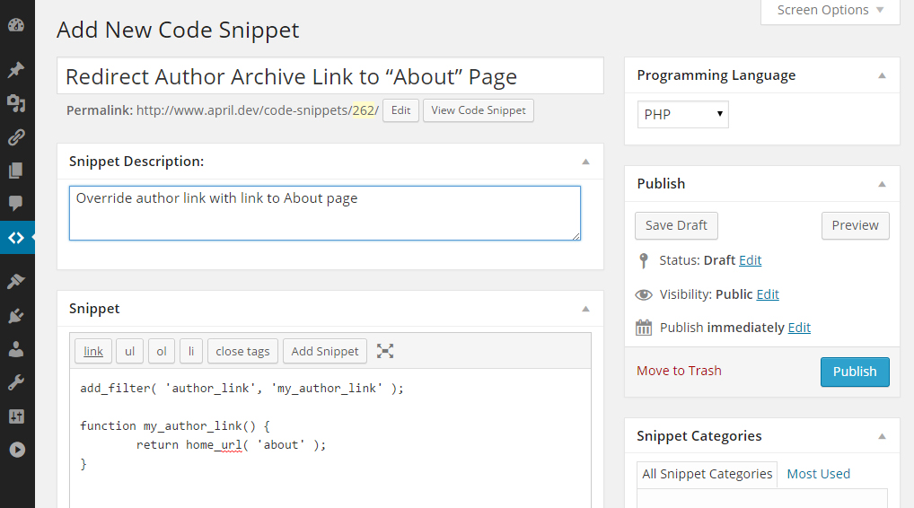Viewport: 914px width, 508px height.
Task: Edit the Draft status
Action: point(751,260)
